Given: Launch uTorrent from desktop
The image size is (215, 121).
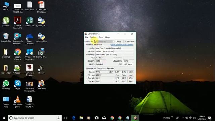Looking at the screenshot, I should point(6,22).
